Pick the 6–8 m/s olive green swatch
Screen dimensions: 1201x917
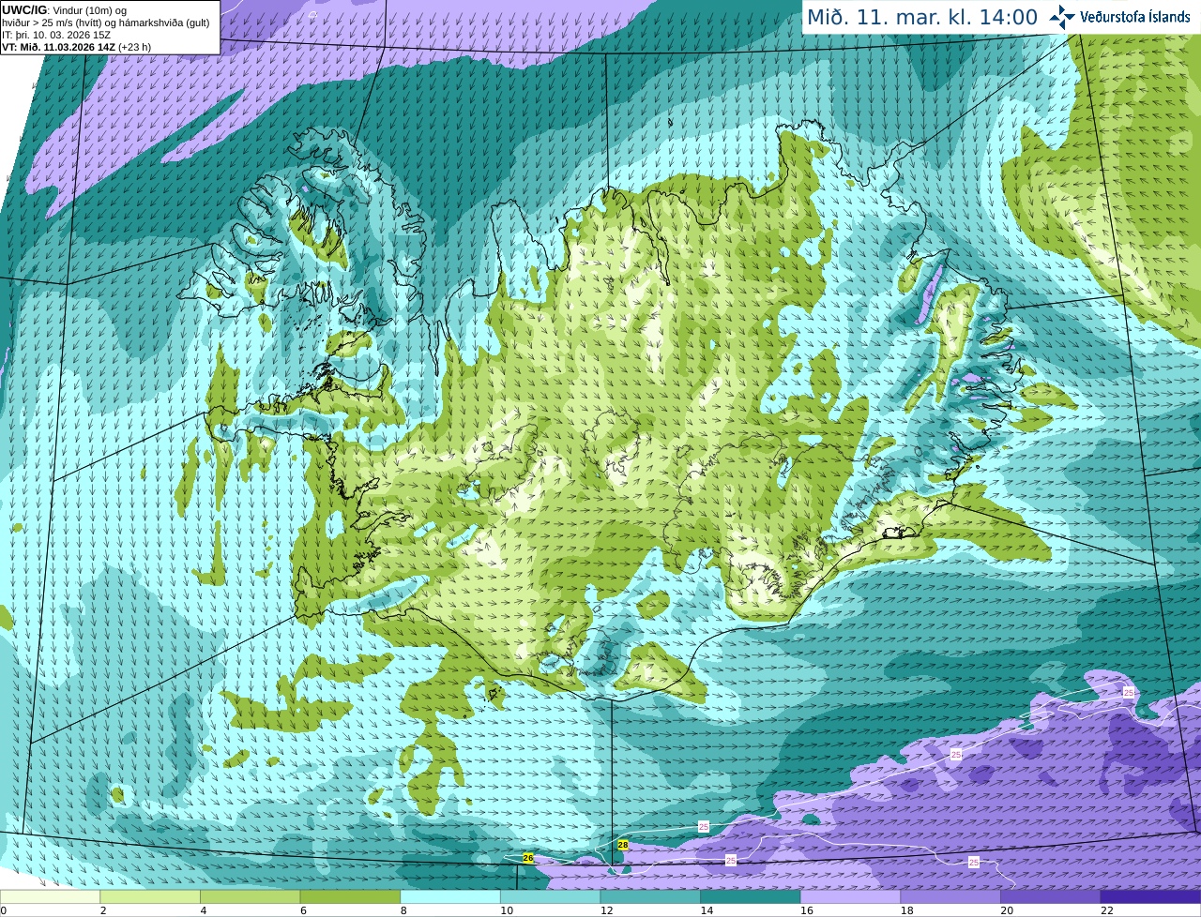pyautogui.click(x=351, y=897)
